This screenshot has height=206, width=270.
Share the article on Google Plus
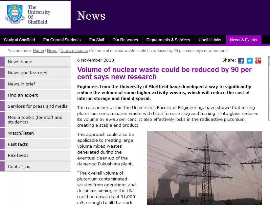click(x=258, y=61)
